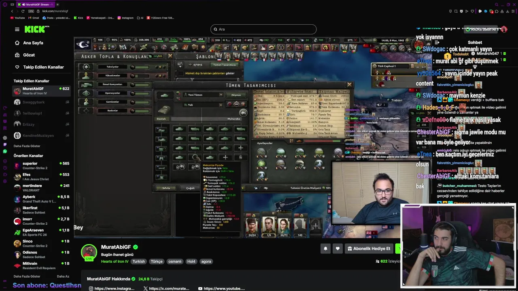This screenshot has width=518, height=291.
Task: Select the osmanlı tag
Action: point(175,261)
